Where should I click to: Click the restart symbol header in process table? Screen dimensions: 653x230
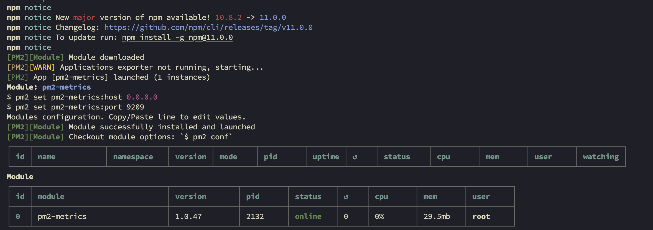tap(355, 157)
